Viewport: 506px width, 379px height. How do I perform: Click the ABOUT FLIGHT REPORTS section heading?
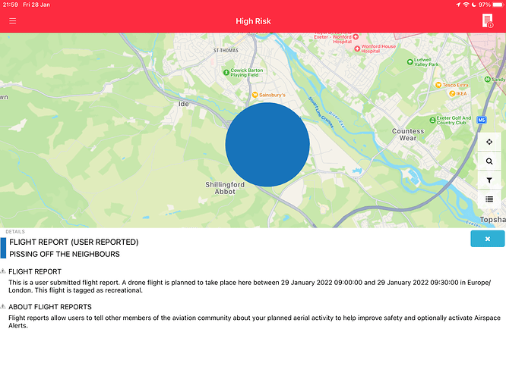(x=50, y=307)
